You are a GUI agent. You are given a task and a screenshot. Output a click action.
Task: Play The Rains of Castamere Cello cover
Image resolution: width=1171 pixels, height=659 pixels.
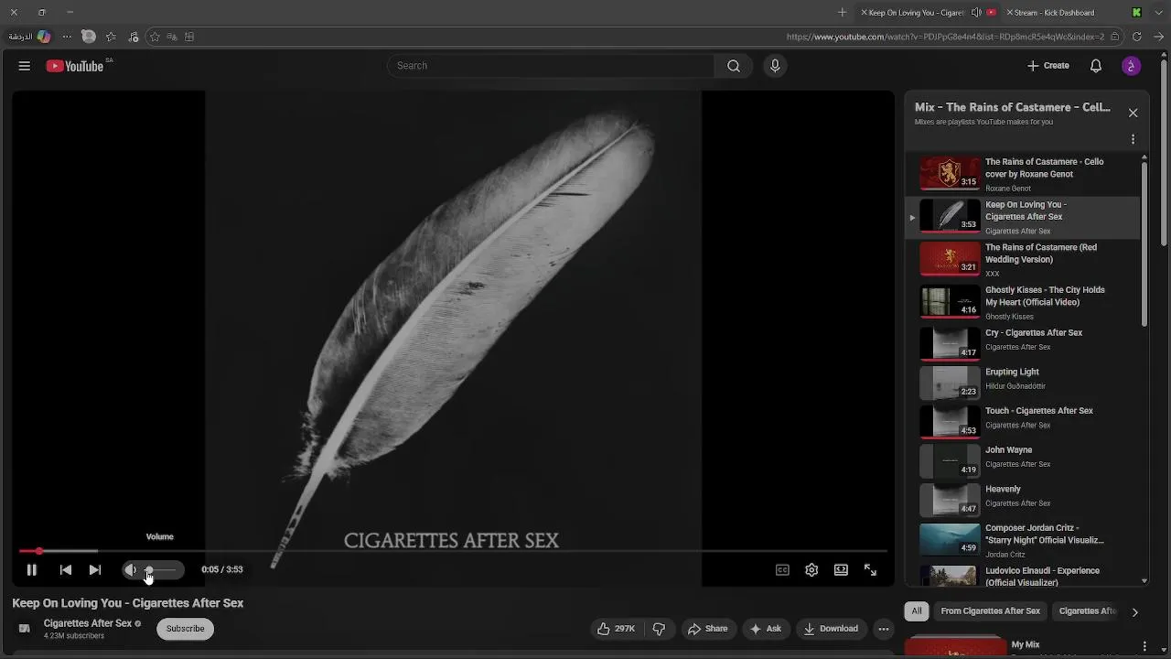pos(1024,173)
